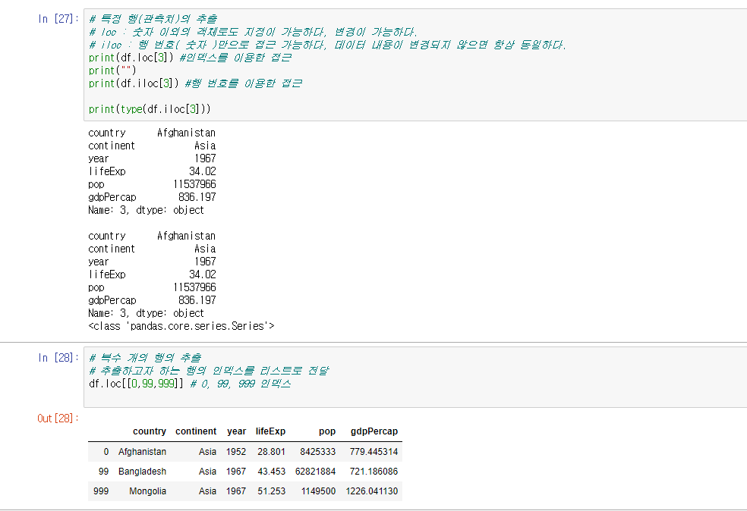
Task: Click the first 'continent Asia' output line
Action: [152, 146]
